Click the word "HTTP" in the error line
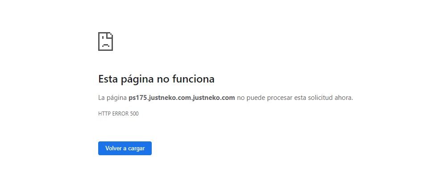The image size is (432, 190). (104, 113)
